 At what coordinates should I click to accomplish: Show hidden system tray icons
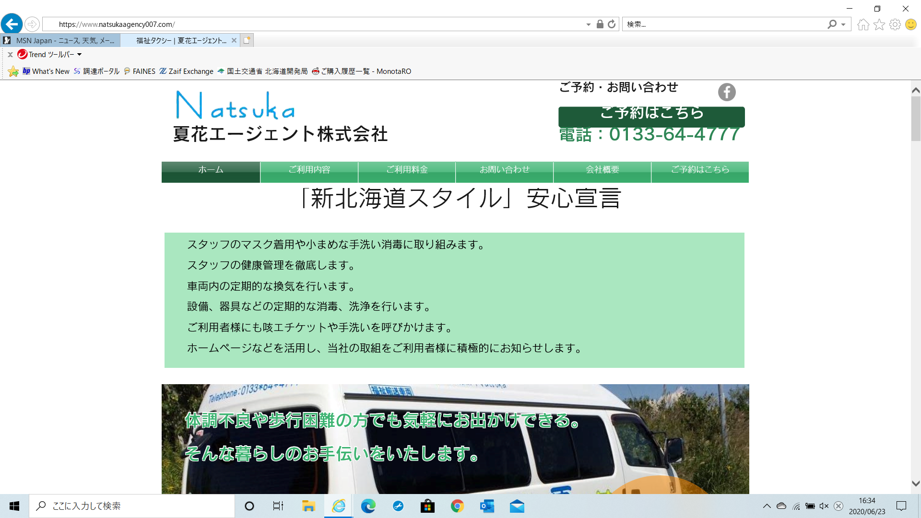[767, 506]
